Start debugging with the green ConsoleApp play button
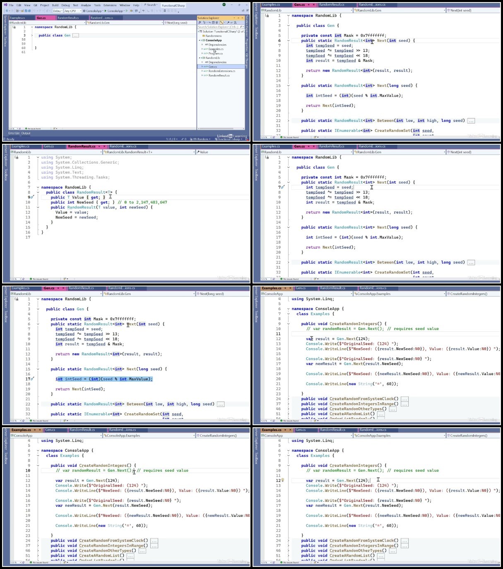Screen dimensions: 503x569 point(106,11)
